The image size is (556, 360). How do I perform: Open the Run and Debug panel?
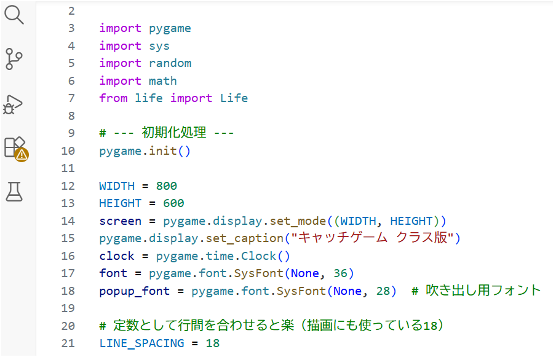[x=14, y=103]
